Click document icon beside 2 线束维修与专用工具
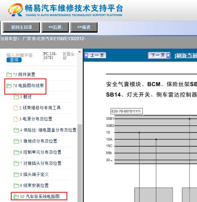197x202 pixels. coord(16,108)
